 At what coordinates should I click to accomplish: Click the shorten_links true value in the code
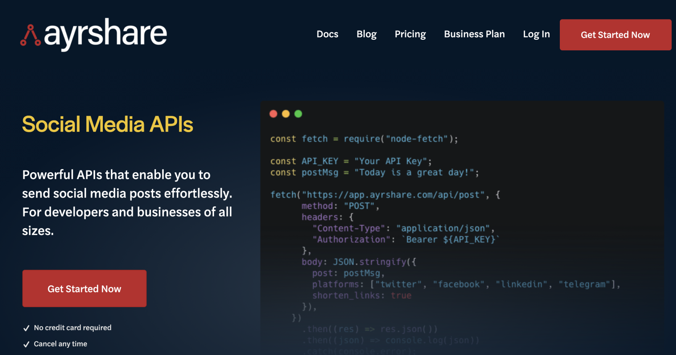click(401, 295)
